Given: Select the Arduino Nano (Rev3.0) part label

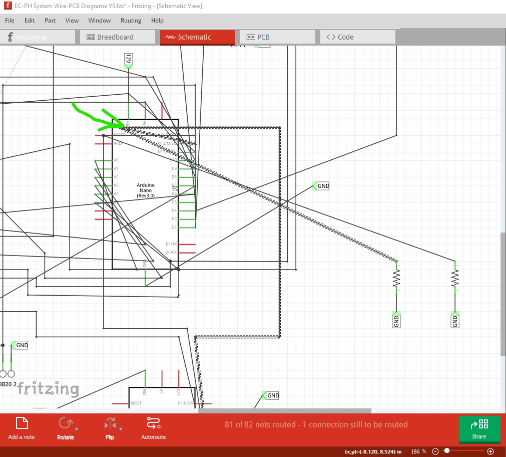Looking at the screenshot, I should tap(146, 190).
